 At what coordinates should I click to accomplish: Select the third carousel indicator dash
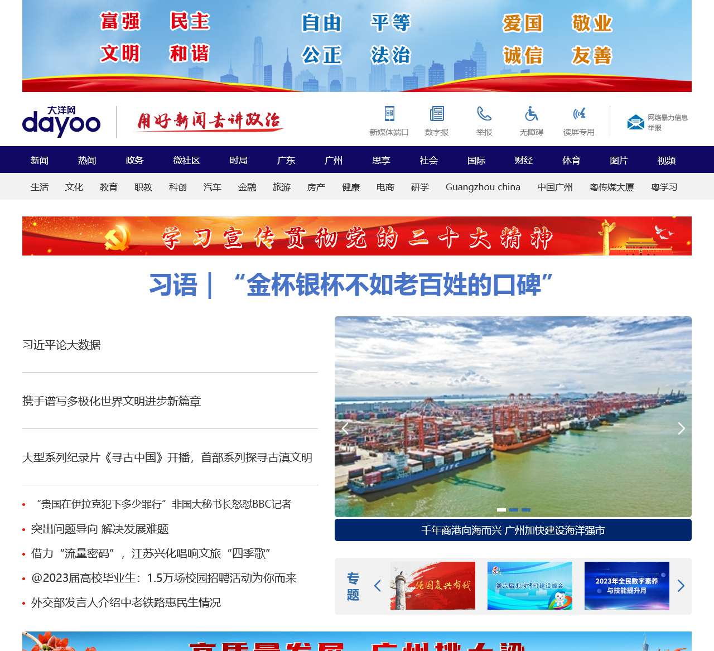(526, 510)
